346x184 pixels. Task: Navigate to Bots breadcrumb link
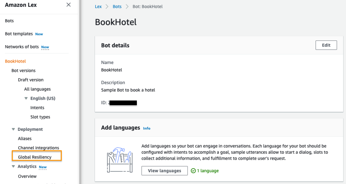point(117,7)
